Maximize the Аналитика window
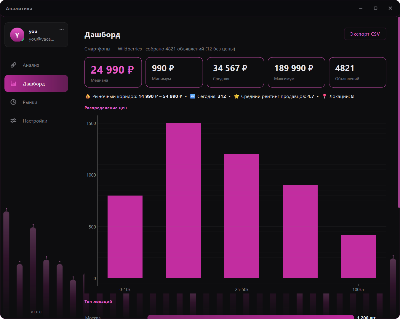Viewport: 400px width, 319px height. coord(375,8)
